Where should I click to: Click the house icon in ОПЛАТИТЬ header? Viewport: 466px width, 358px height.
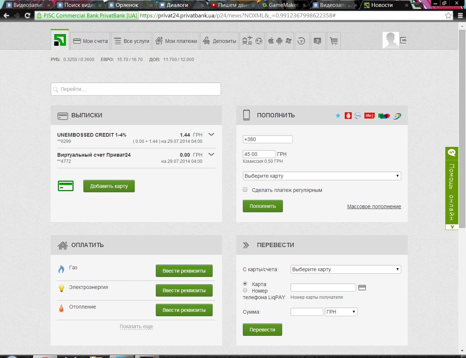pos(63,245)
